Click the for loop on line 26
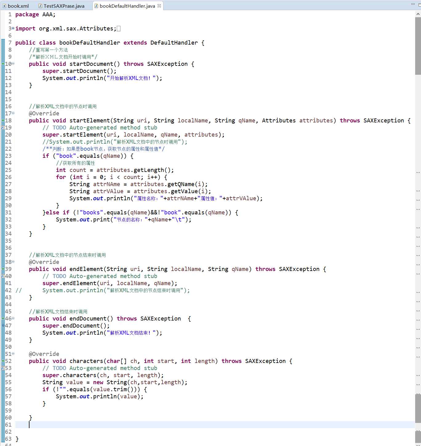This screenshot has height=446, width=421. (x=112, y=177)
